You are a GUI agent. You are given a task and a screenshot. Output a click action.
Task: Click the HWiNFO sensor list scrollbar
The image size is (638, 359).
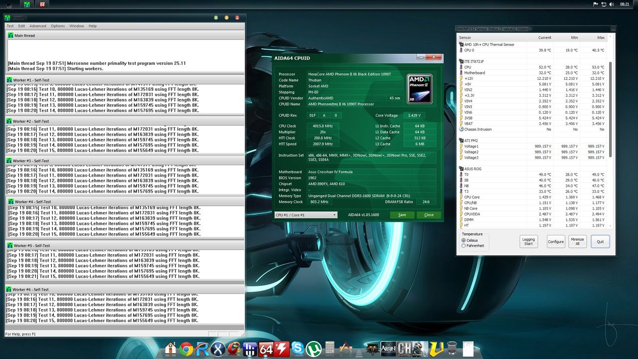tap(610, 110)
